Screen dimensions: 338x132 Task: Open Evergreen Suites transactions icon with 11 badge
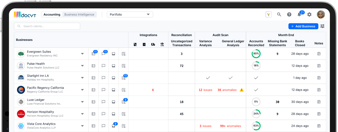94,53
